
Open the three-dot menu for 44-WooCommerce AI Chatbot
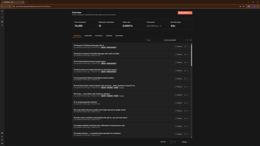188,71
